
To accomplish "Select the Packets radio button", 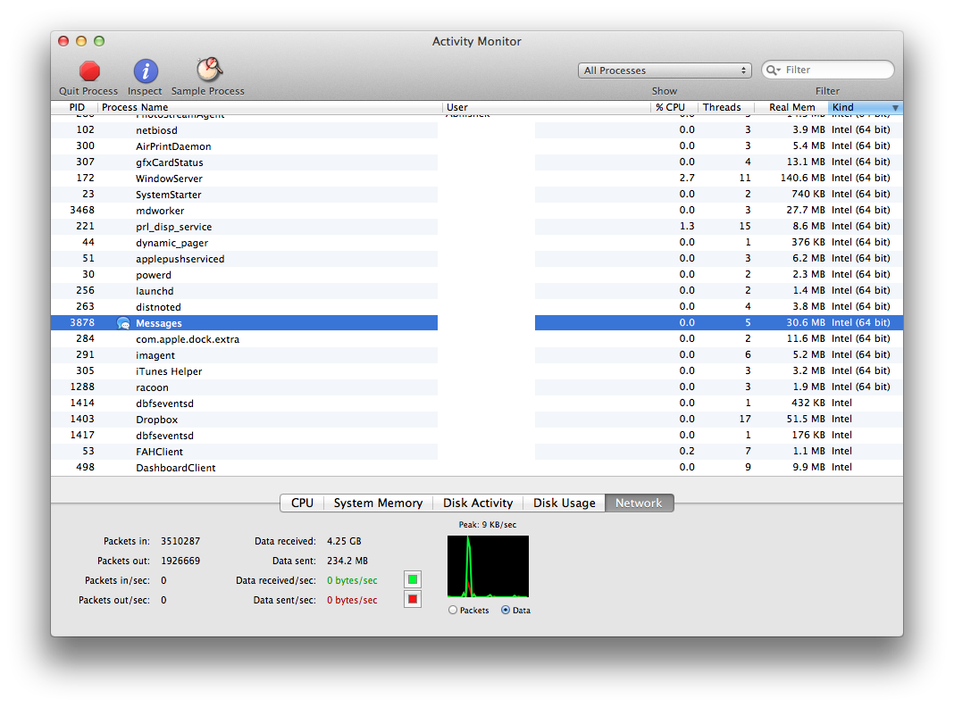I will (453, 610).
